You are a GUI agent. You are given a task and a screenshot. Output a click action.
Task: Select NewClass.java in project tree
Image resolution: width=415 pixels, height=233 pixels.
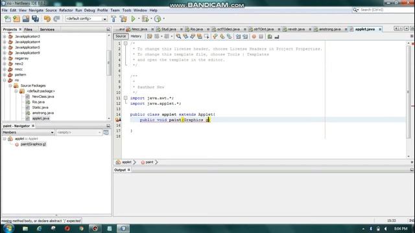pyautogui.click(x=43, y=96)
